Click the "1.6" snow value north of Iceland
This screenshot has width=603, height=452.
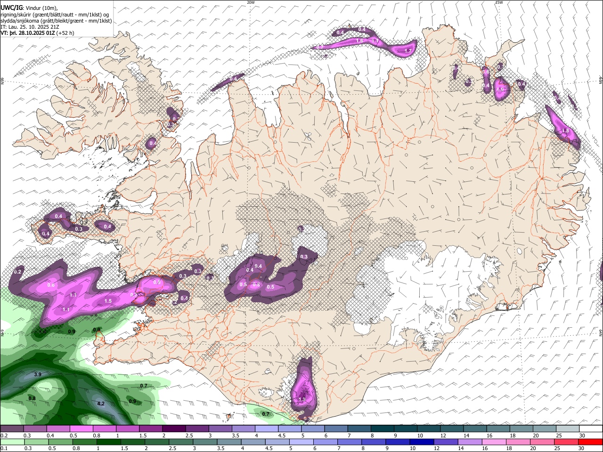coord(359,41)
